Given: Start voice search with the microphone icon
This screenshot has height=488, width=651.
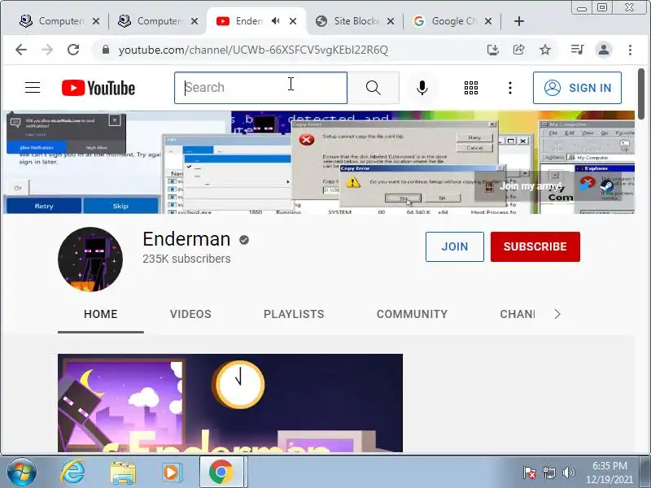Looking at the screenshot, I should tap(422, 88).
